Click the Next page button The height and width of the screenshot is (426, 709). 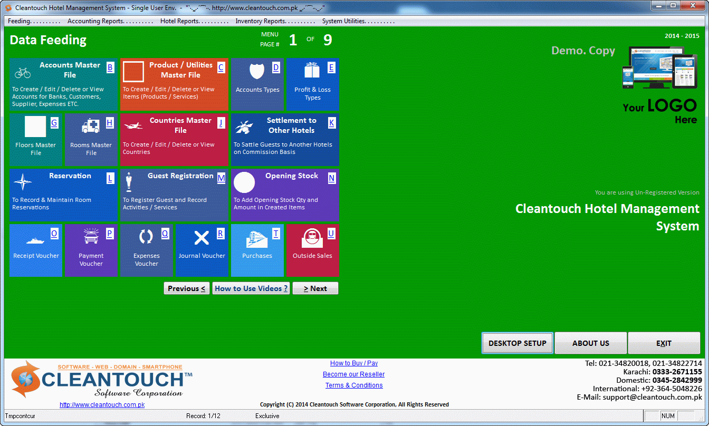coord(315,288)
